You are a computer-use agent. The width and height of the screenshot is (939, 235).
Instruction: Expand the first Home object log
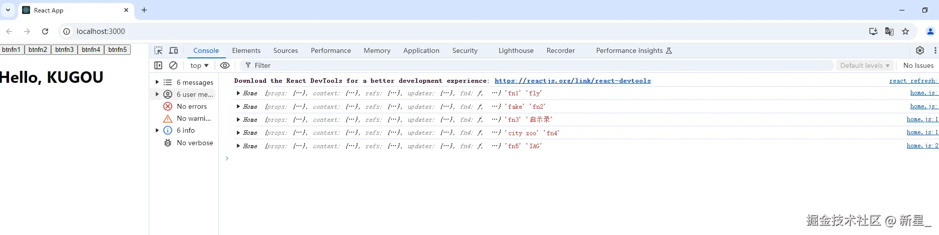coord(238,93)
